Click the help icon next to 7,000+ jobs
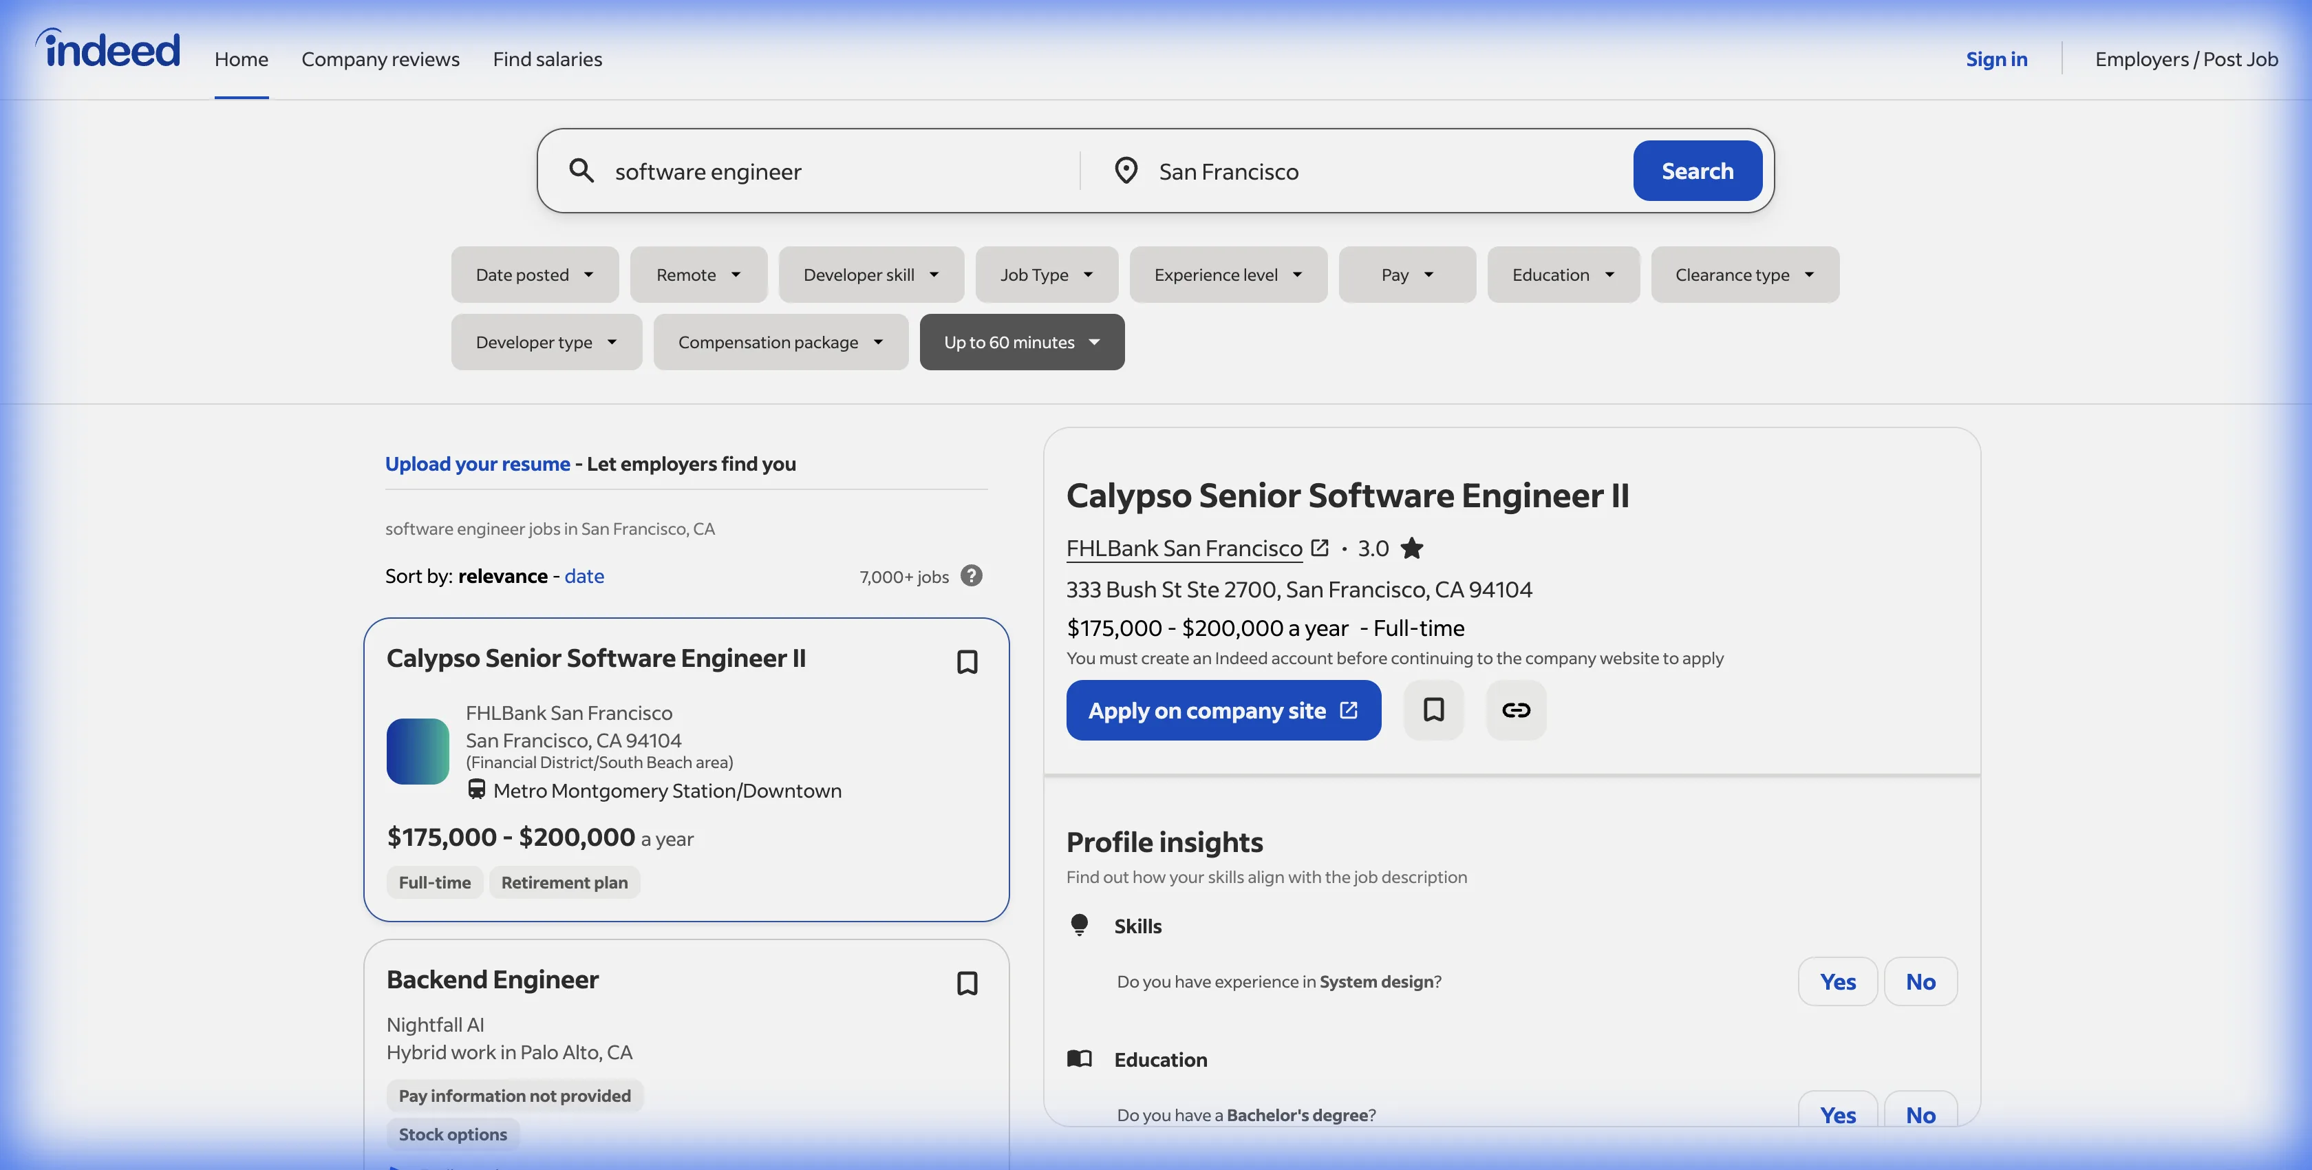 970,575
